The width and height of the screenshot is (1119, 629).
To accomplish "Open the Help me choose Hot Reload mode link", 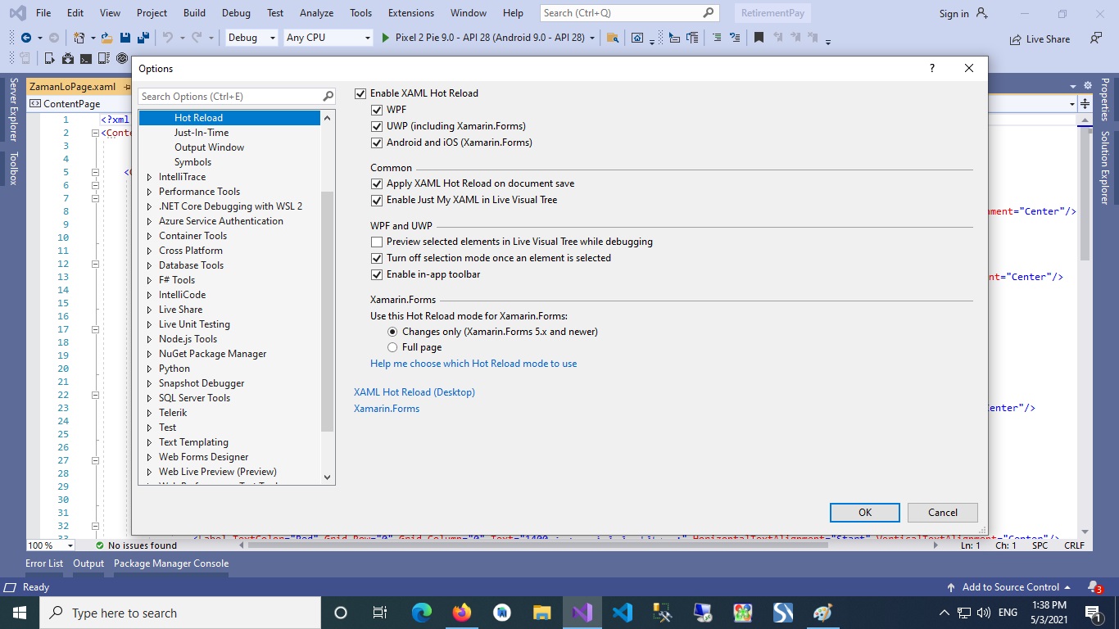I will pos(473,364).
